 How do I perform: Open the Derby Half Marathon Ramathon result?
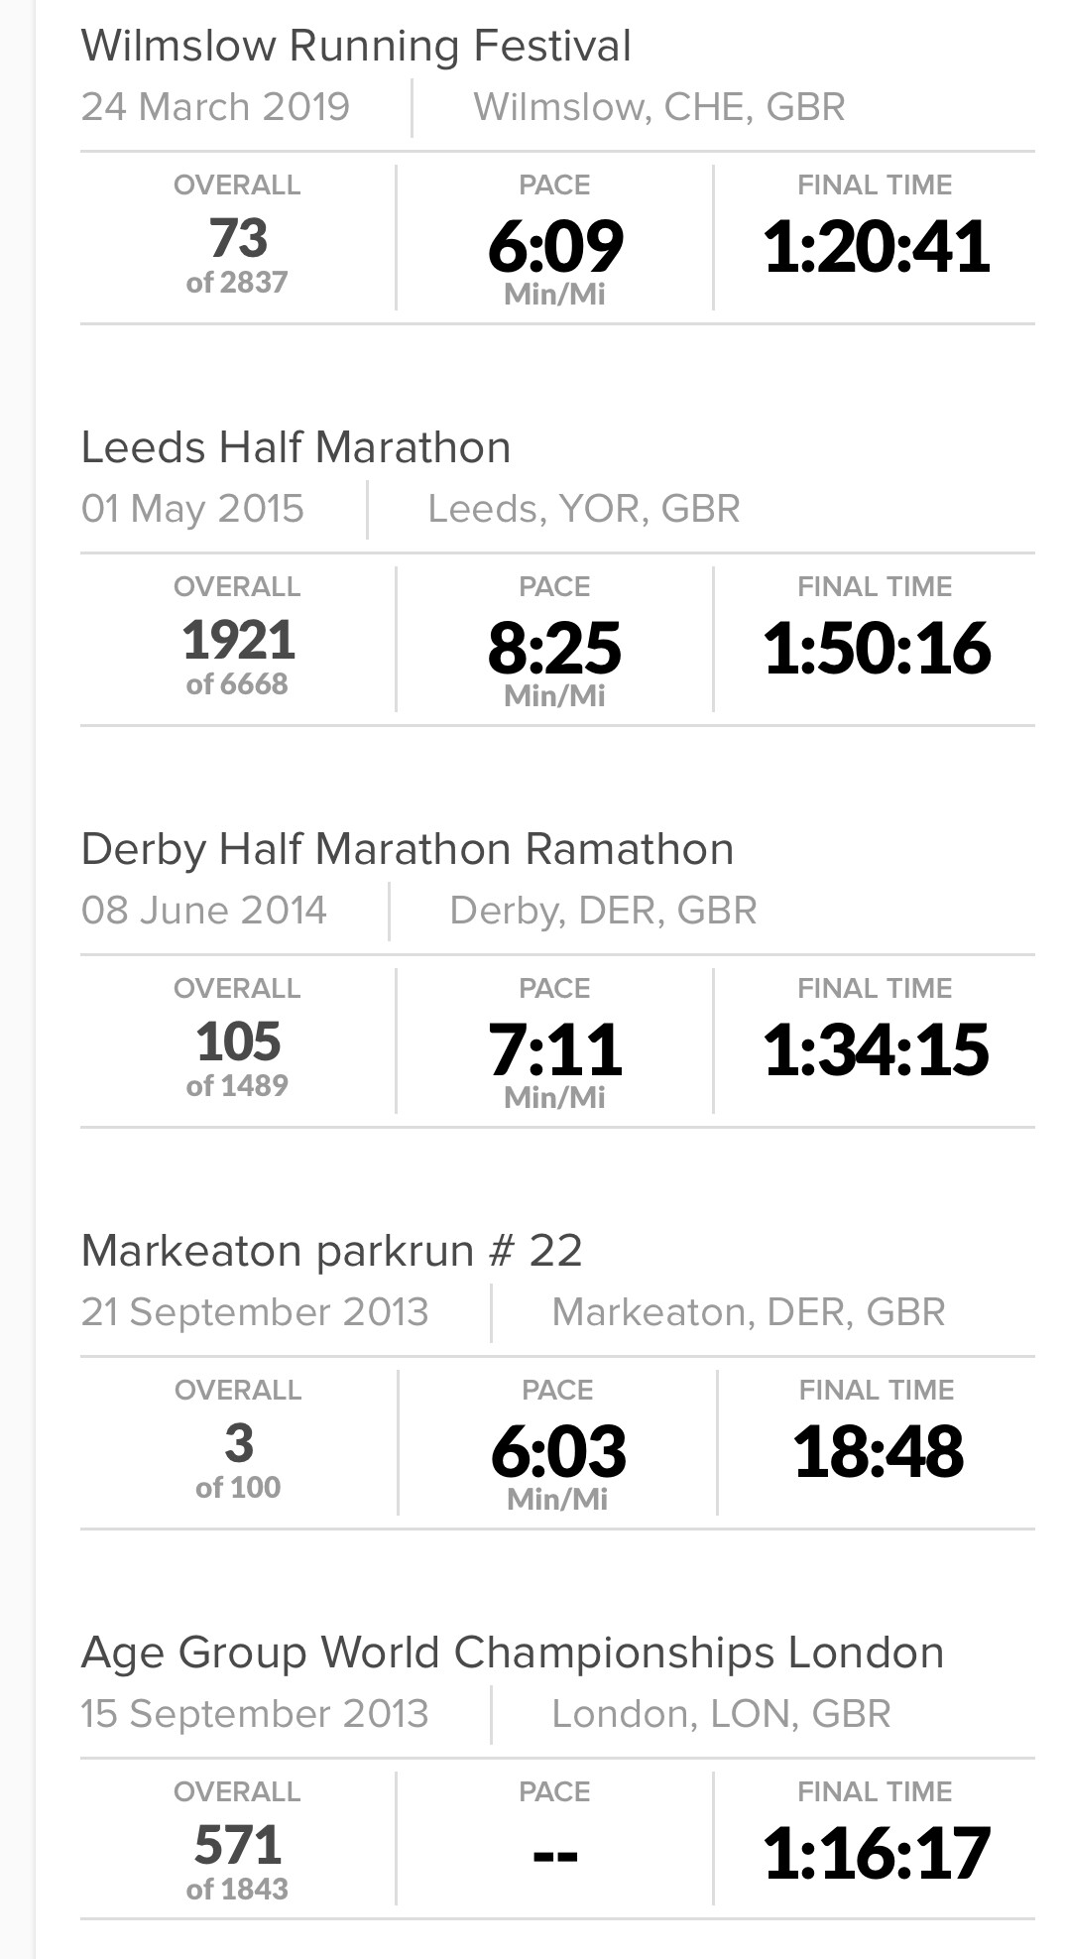408,850
